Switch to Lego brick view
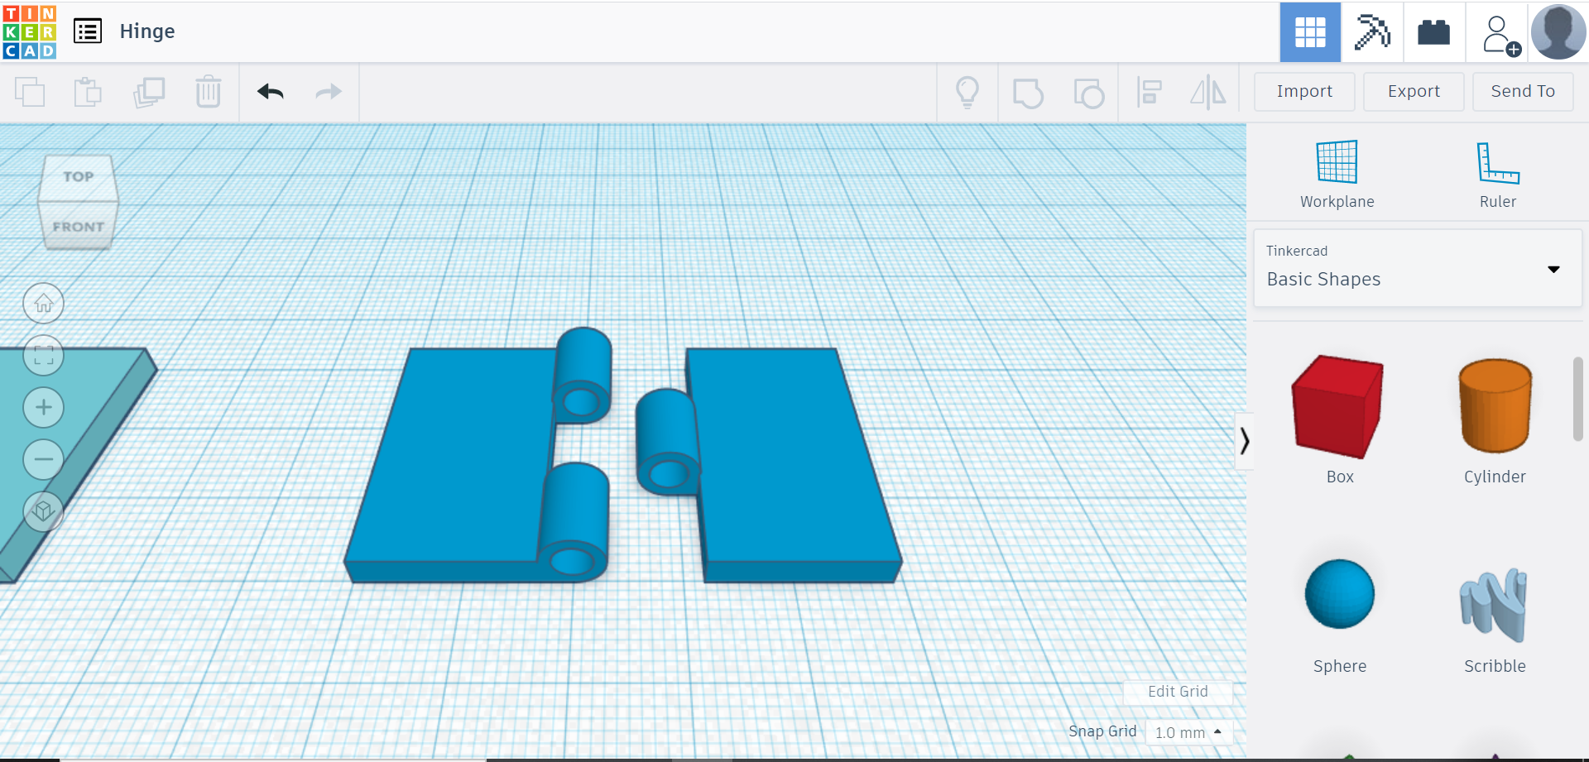 [x=1433, y=31]
